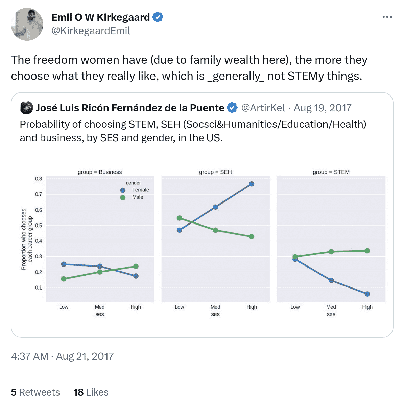Screen dimensions: 404x405
Task: Open the 4:37 AM Aug 21, 2017 timestamp
Action: click(62, 356)
